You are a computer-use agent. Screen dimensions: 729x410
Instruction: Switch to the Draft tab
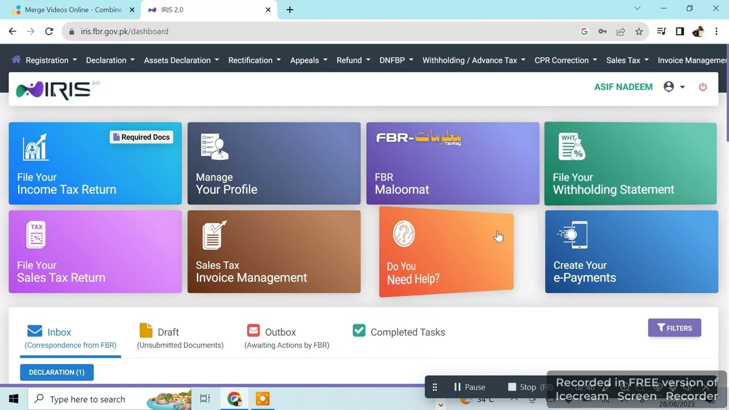tap(180, 337)
